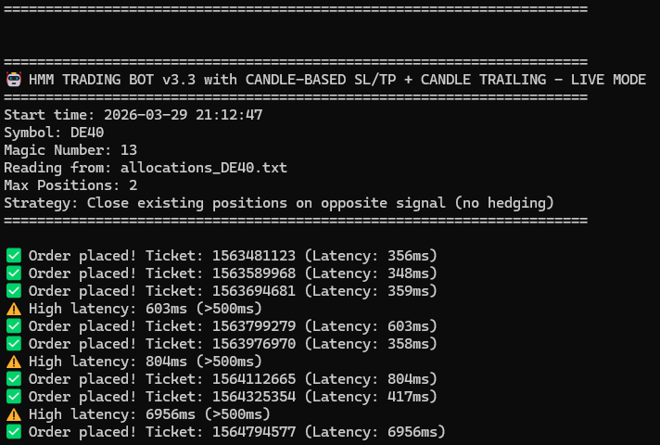Click the green check beside ticket 1564112665

[x=14, y=379]
